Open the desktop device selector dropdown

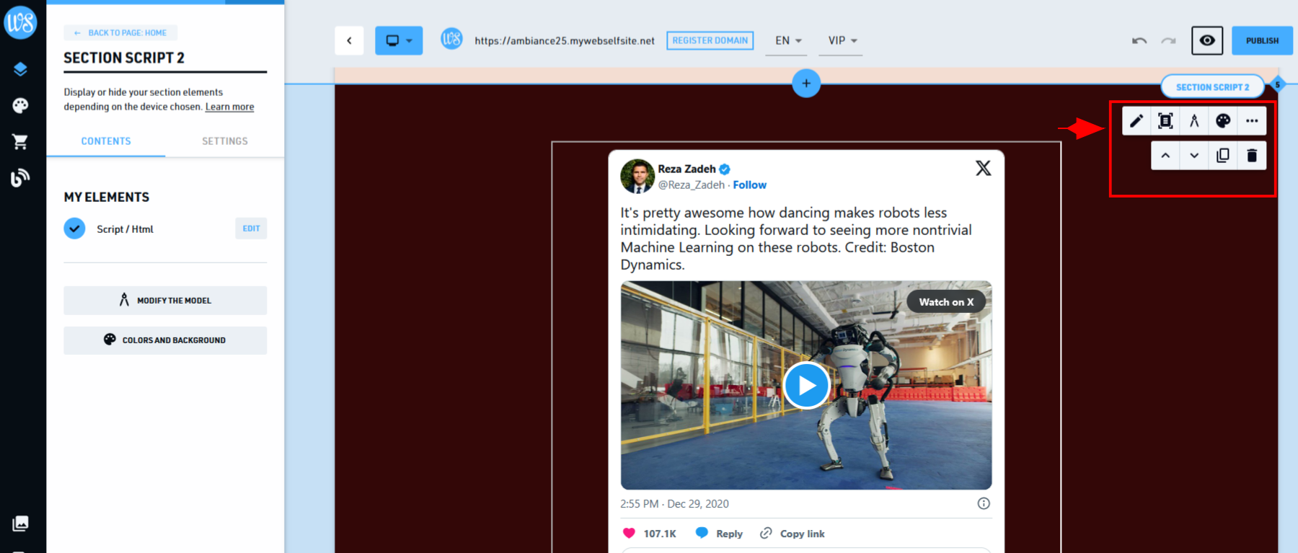coord(399,40)
